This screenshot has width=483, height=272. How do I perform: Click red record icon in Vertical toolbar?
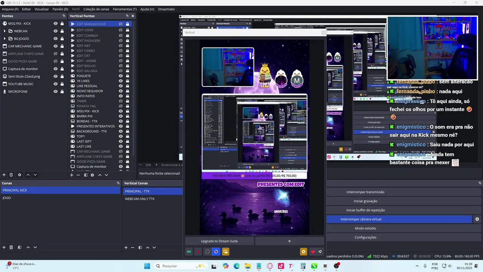[x=198, y=252]
